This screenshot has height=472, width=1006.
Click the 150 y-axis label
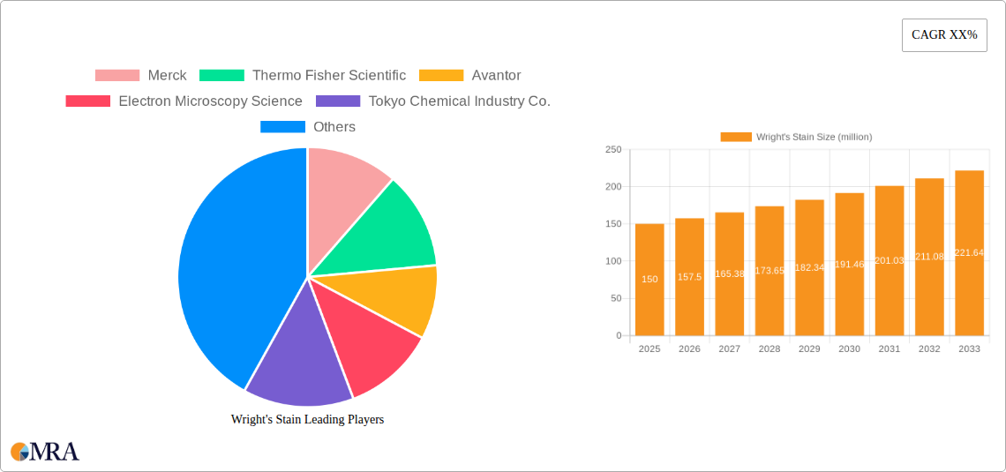tap(613, 224)
